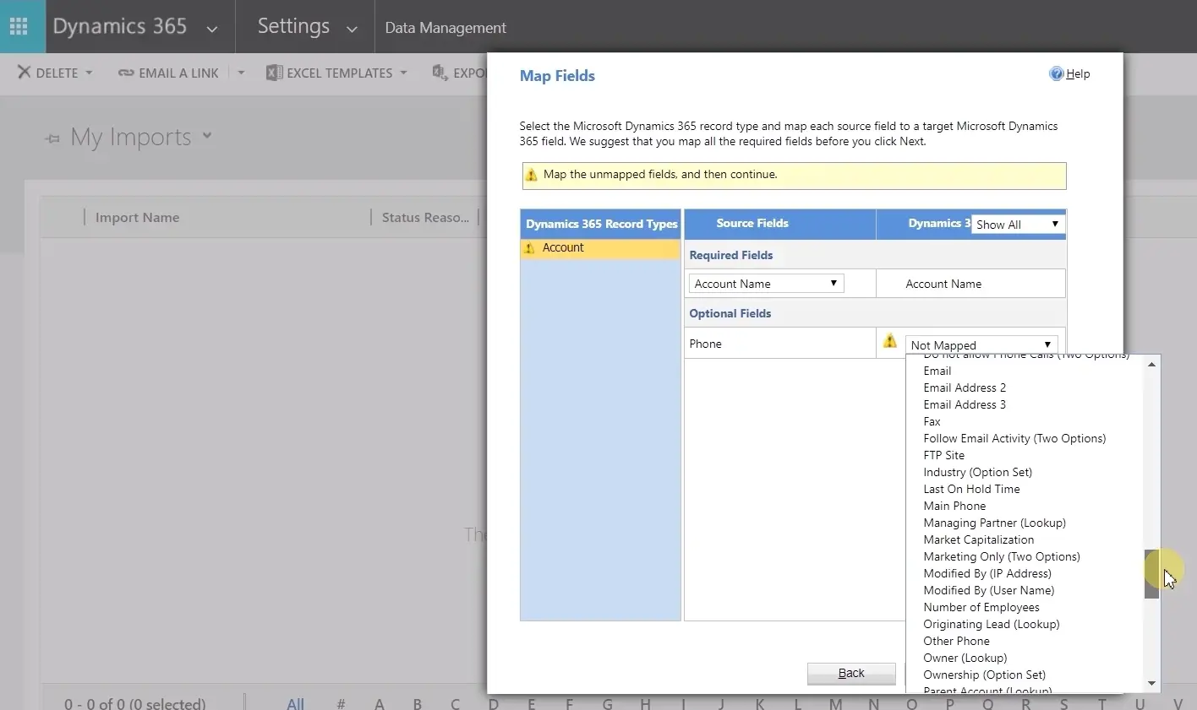Open the Delete dropdown arrow

click(89, 73)
